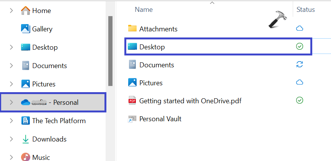
Task: Sort files by the Name column header
Action: pyautogui.click(x=143, y=10)
